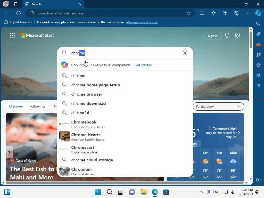Image resolution: width=264 pixels, height=198 pixels.
Task: Click the Microsoft Start logo
Action: coord(37,35)
